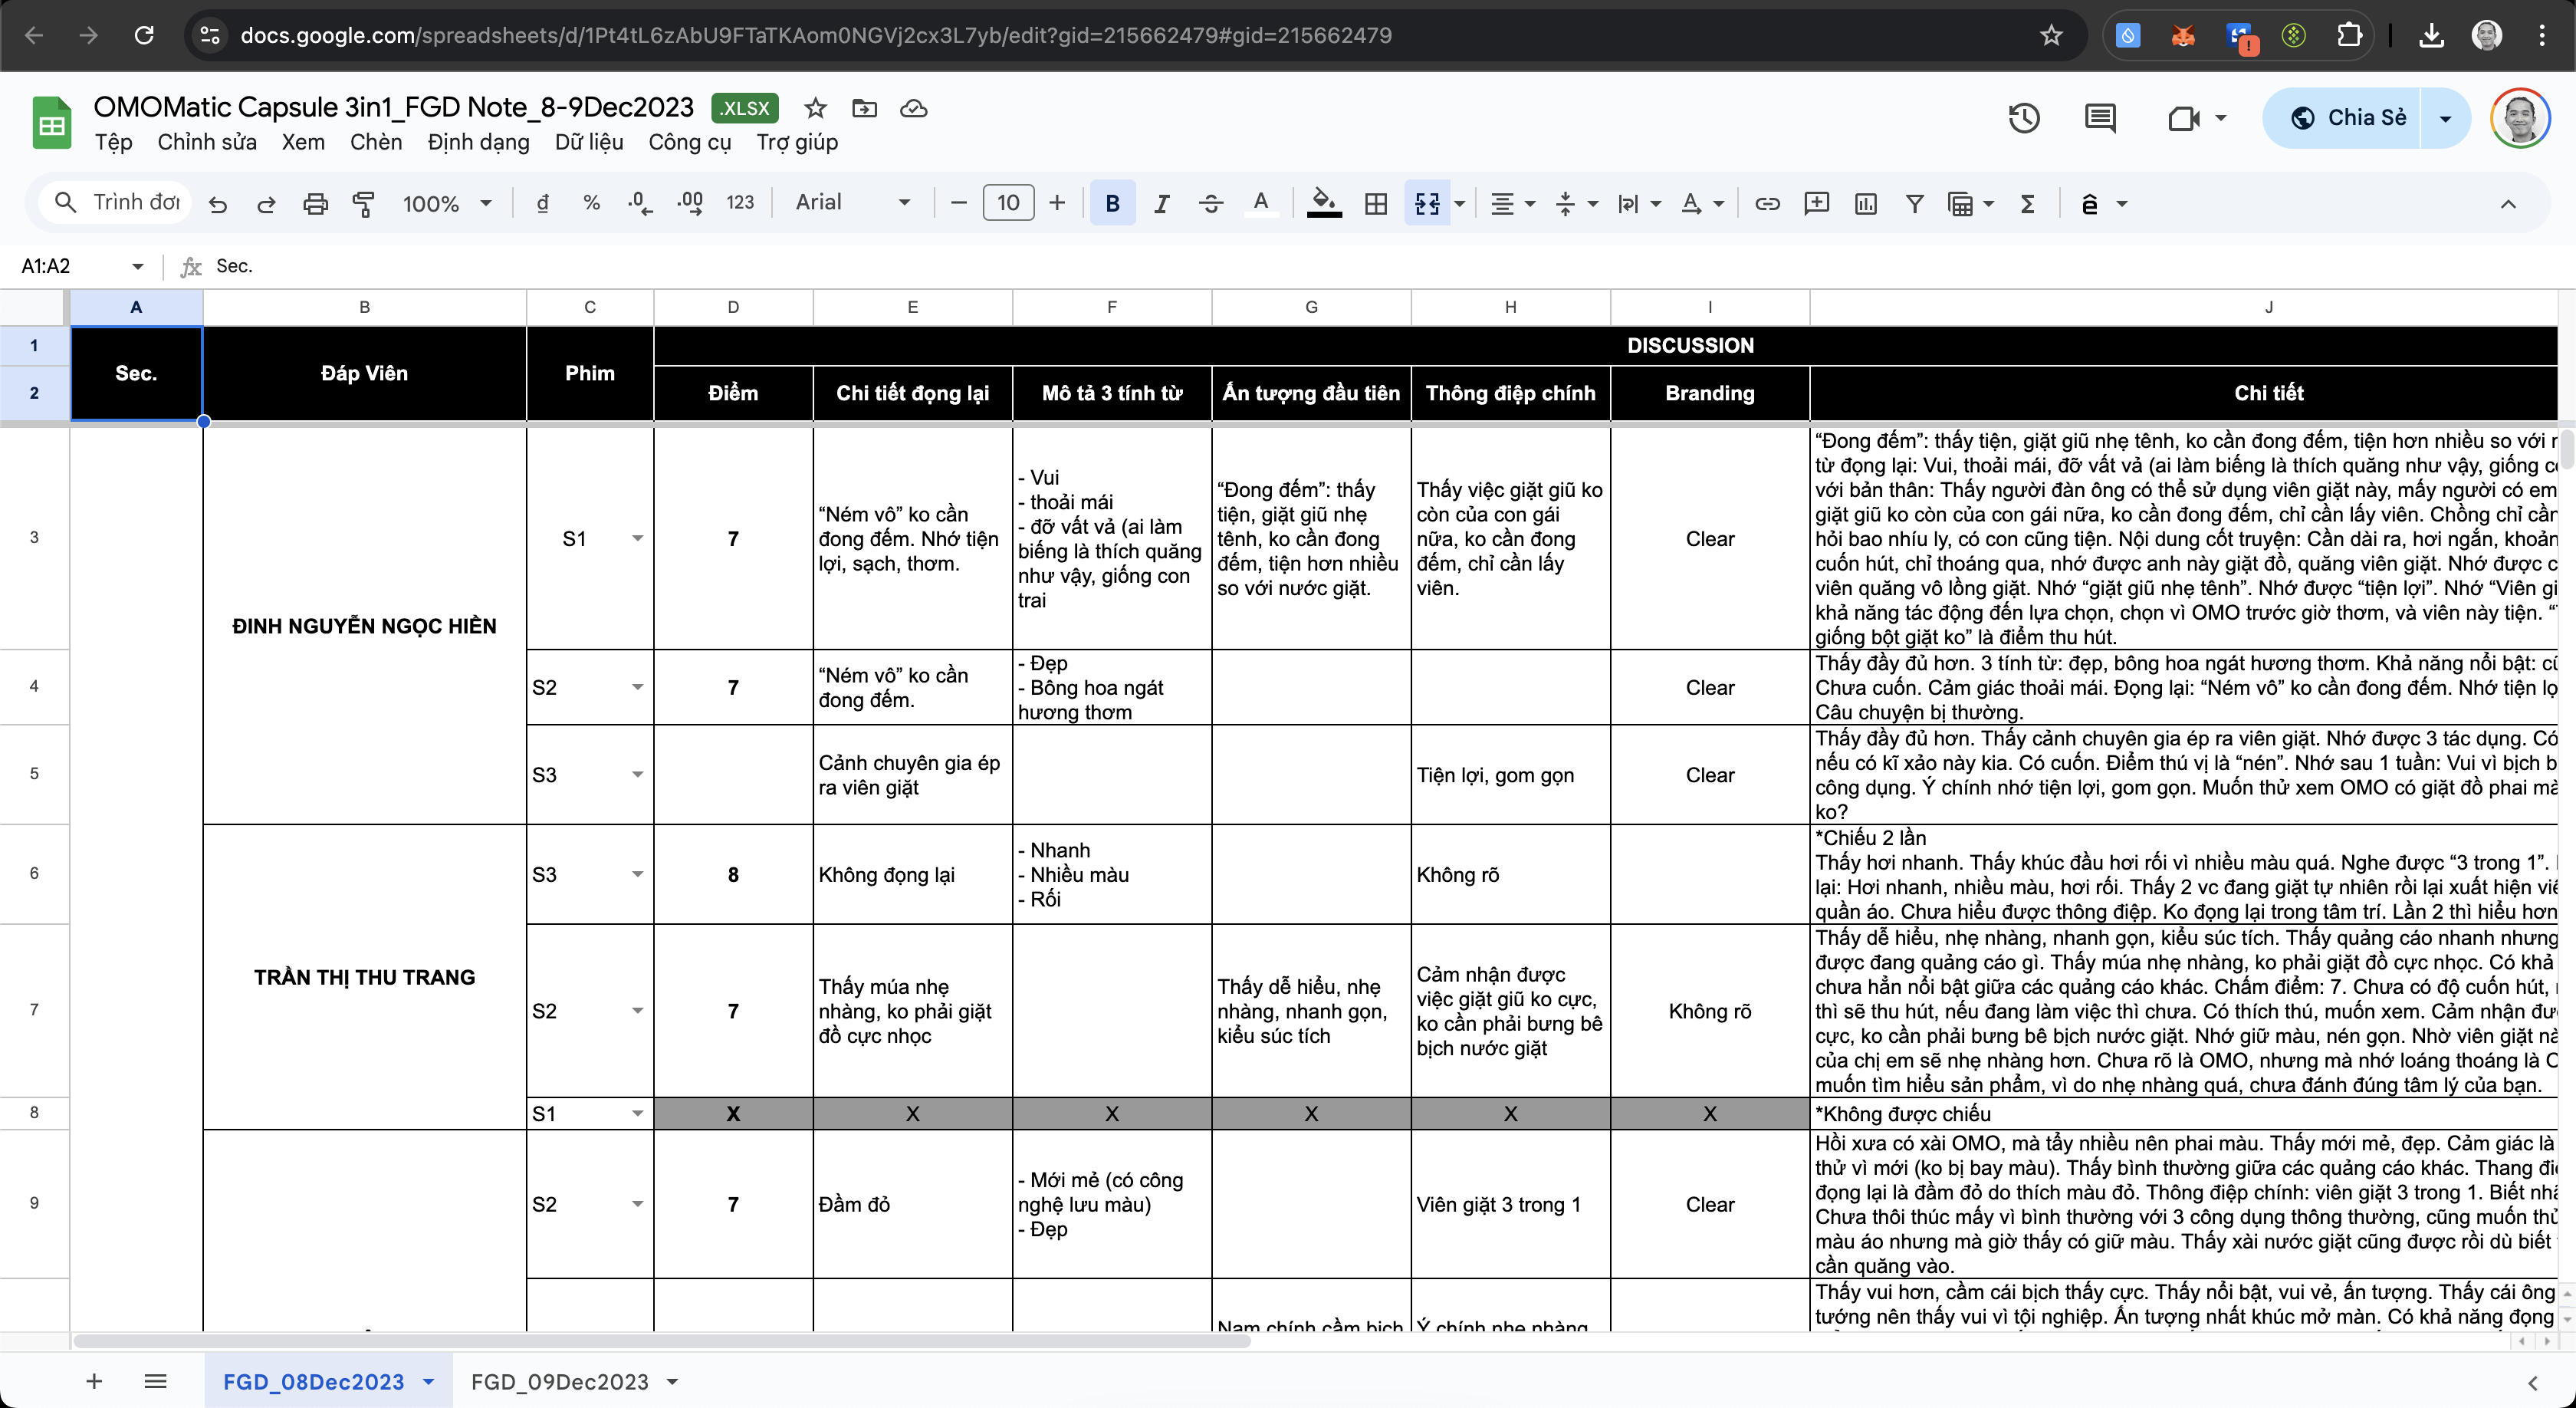Viewport: 2576px width, 1408px height.
Task: Toggle bold formatting
Action: pyautogui.click(x=1112, y=204)
